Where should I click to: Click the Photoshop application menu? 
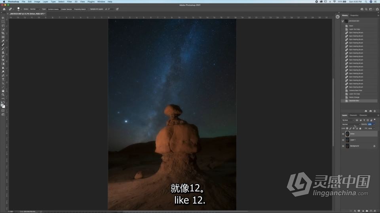[x=13, y=2]
